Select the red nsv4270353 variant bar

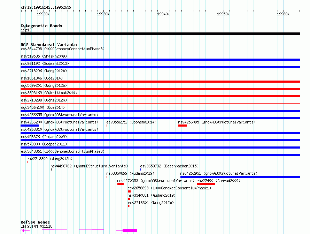pos(121,184)
